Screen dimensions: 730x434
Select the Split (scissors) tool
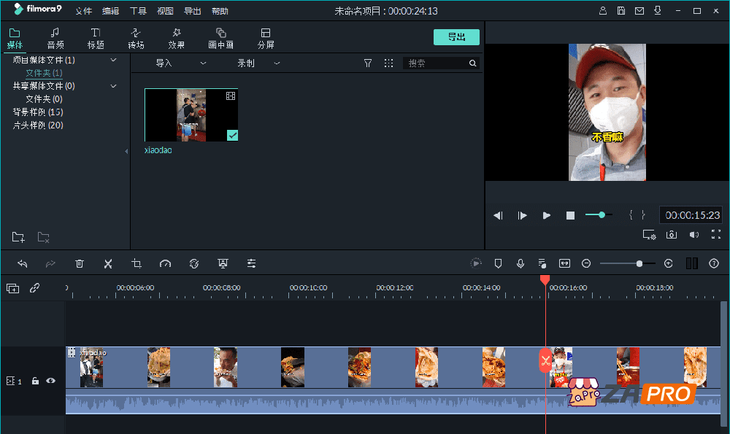pyautogui.click(x=108, y=263)
